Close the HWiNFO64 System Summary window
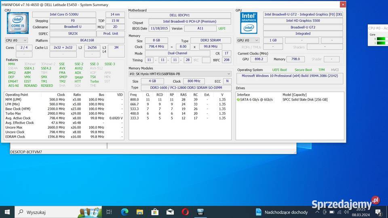The image size is (388, 218). click(x=343, y=4)
